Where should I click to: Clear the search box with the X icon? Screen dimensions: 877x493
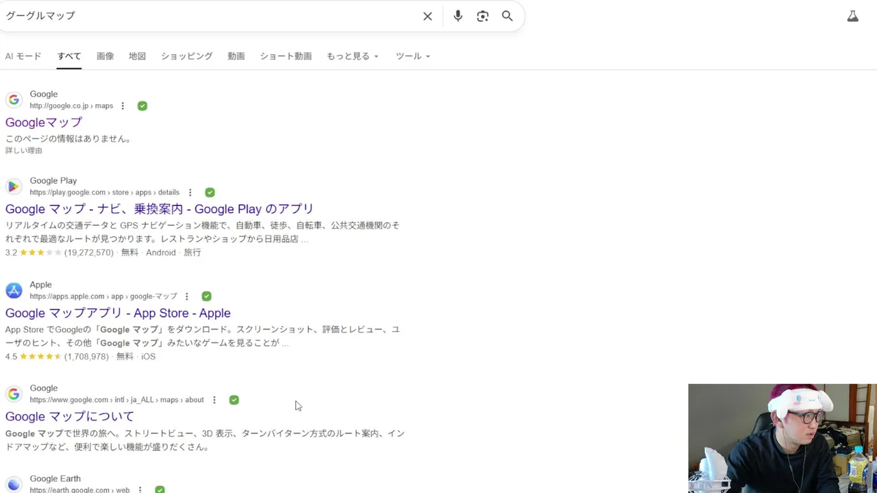428,16
